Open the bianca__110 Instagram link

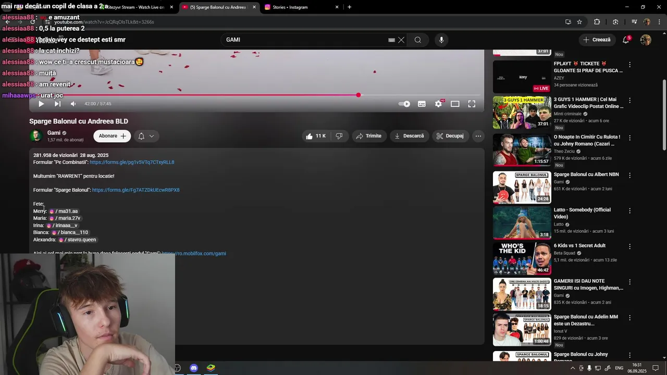(x=70, y=232)
